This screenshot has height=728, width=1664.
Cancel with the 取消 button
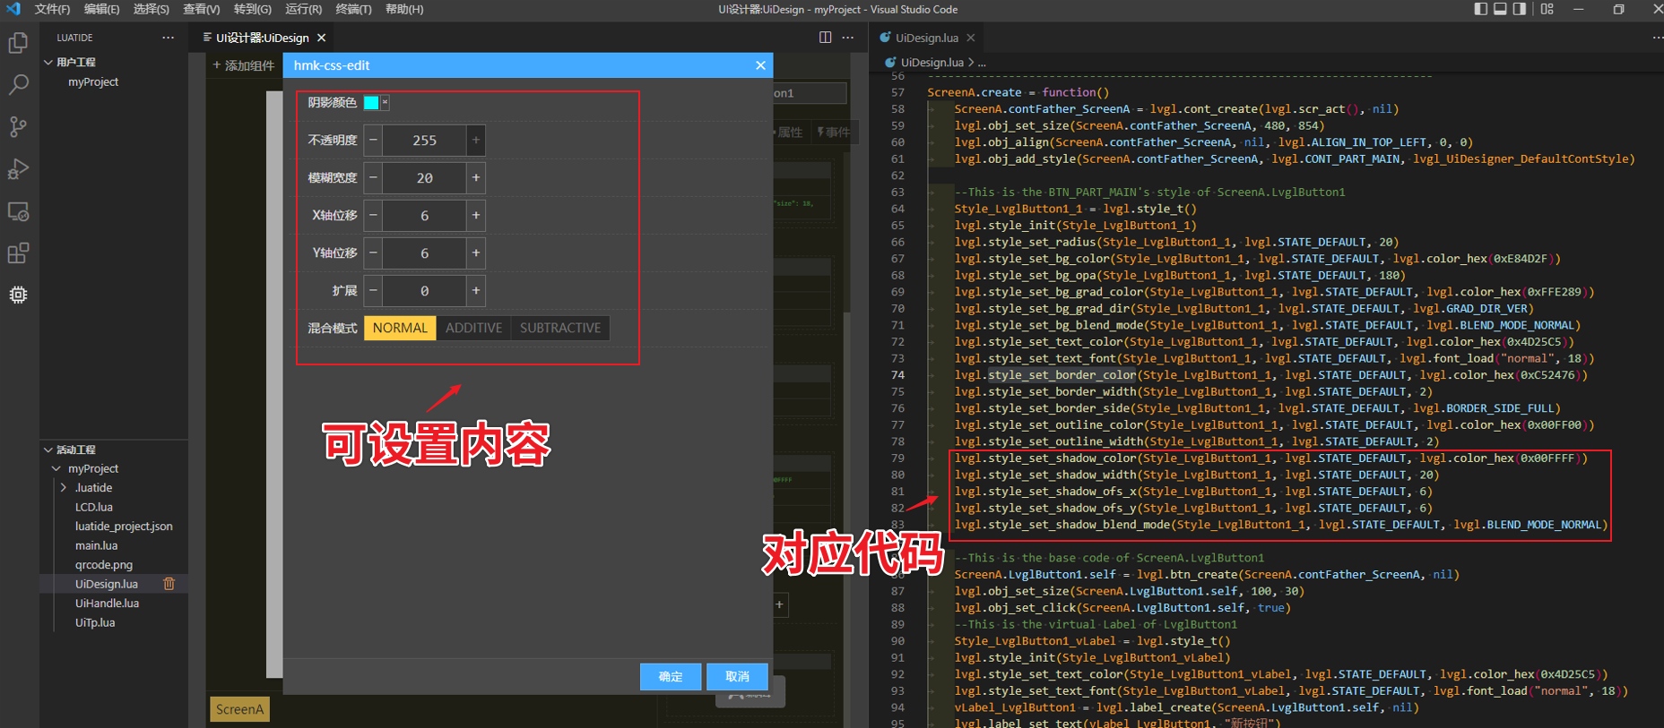tap(737, 677)
